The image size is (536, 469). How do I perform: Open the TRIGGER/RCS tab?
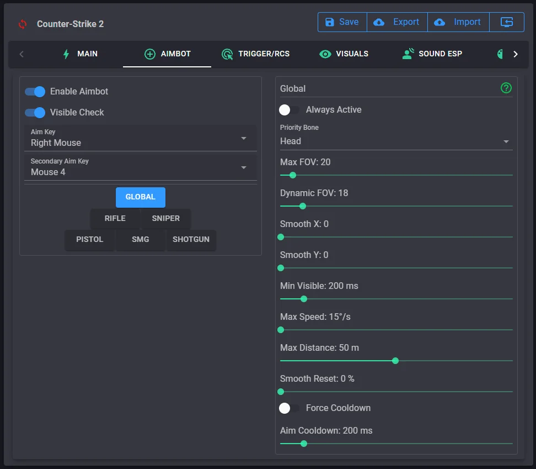(x=255, y=54)
